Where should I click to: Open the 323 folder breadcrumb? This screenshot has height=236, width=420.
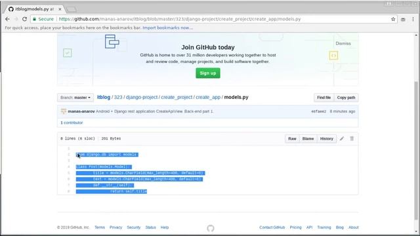tap(118, 97)
